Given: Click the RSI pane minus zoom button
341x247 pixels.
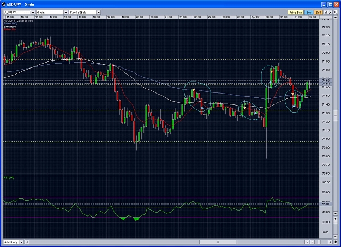Looking at the screenshot, I should tap(336, 237).
